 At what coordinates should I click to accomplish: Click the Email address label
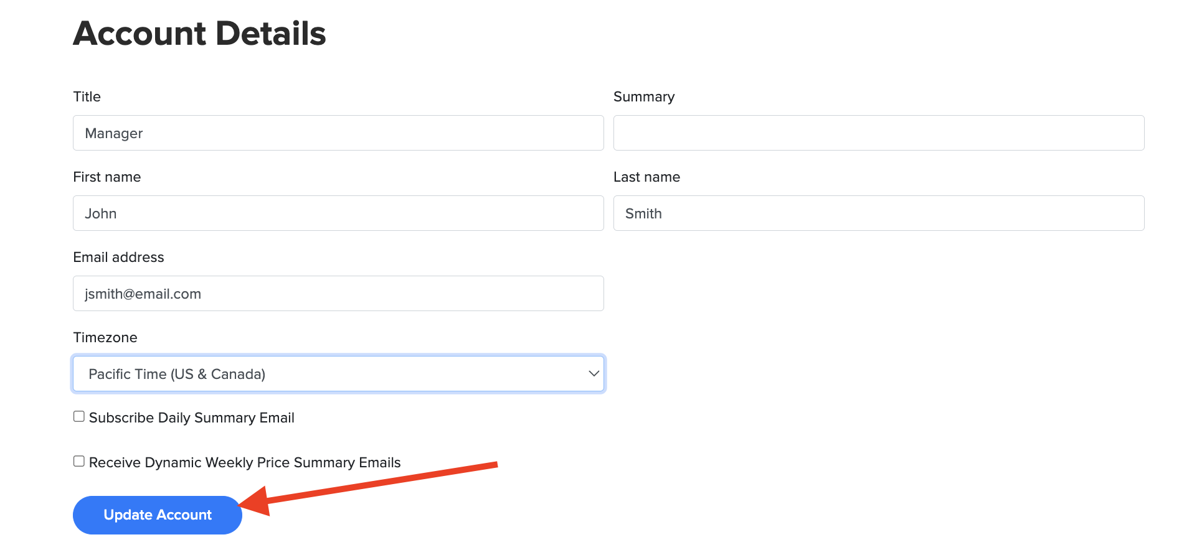click(x=118, y=258)
